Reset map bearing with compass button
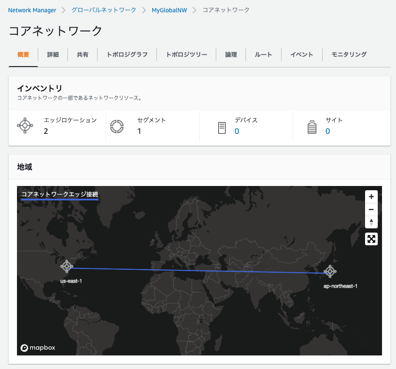The width and height of the screenshot is (396, 369). (371, 222)
